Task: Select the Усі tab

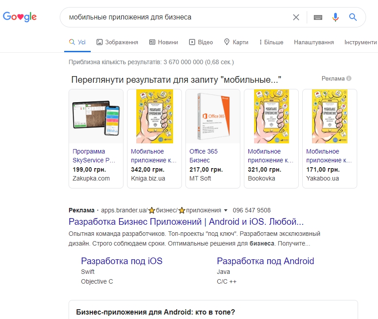Action: (x=77, y=42)
